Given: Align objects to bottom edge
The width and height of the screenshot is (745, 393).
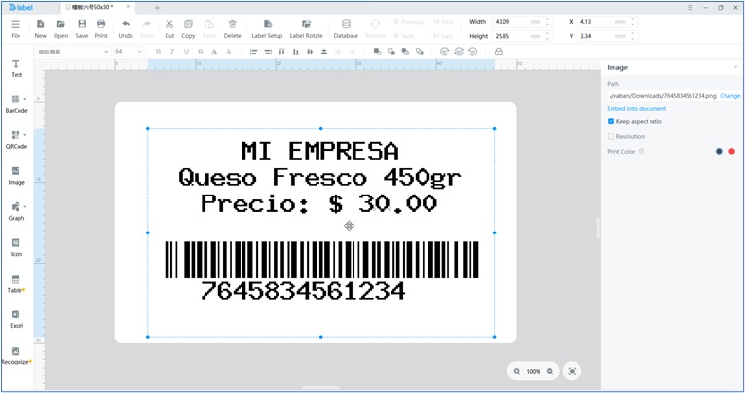Looking at the screenshot, I should point(296,52).
